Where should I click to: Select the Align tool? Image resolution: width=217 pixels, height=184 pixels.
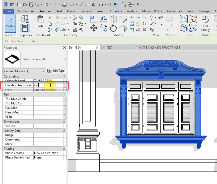[x=94, y=19]
